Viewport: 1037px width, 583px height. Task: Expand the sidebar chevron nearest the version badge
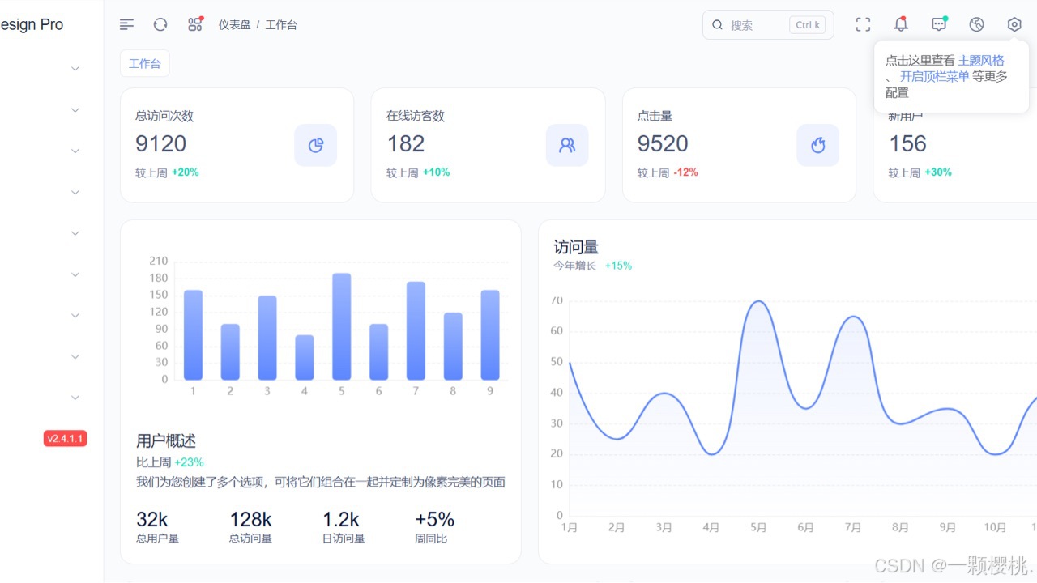click(x=75, y=398)
